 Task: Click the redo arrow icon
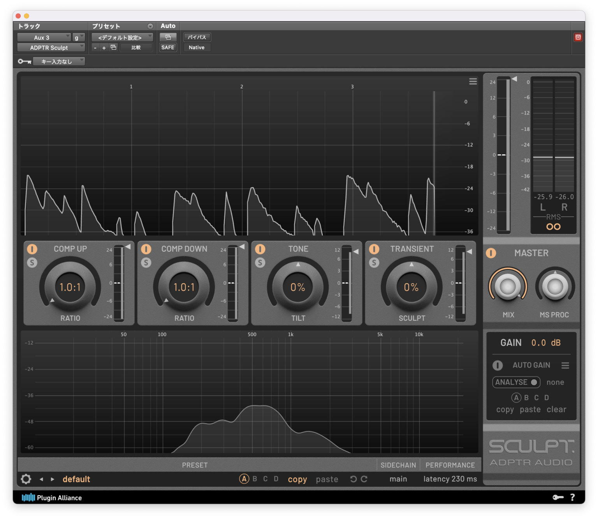pos(364,479)
